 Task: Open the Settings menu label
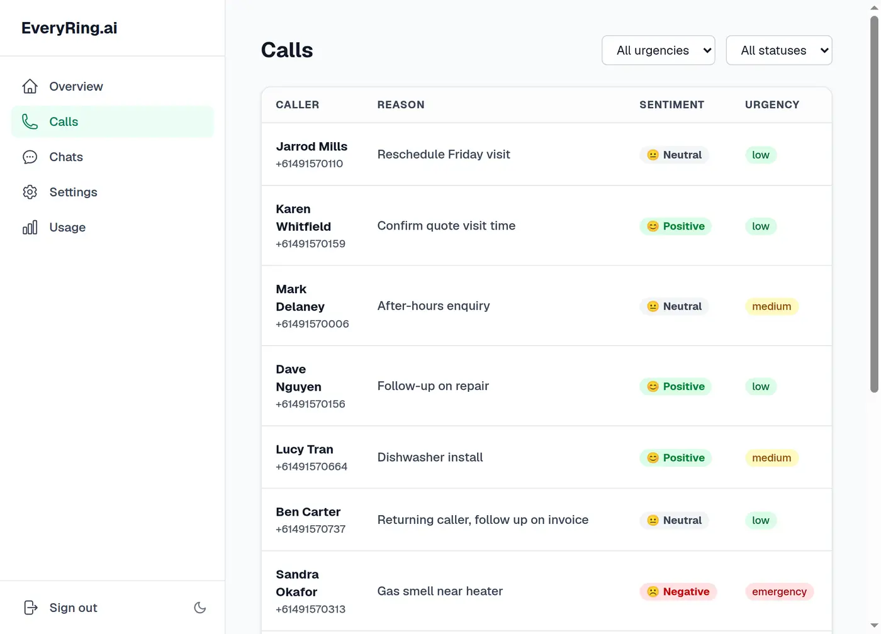pos(73,192)
